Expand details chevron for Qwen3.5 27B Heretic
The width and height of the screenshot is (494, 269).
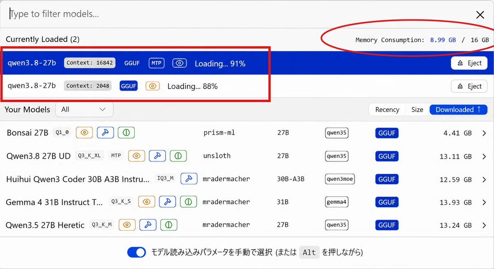(484, 225)
